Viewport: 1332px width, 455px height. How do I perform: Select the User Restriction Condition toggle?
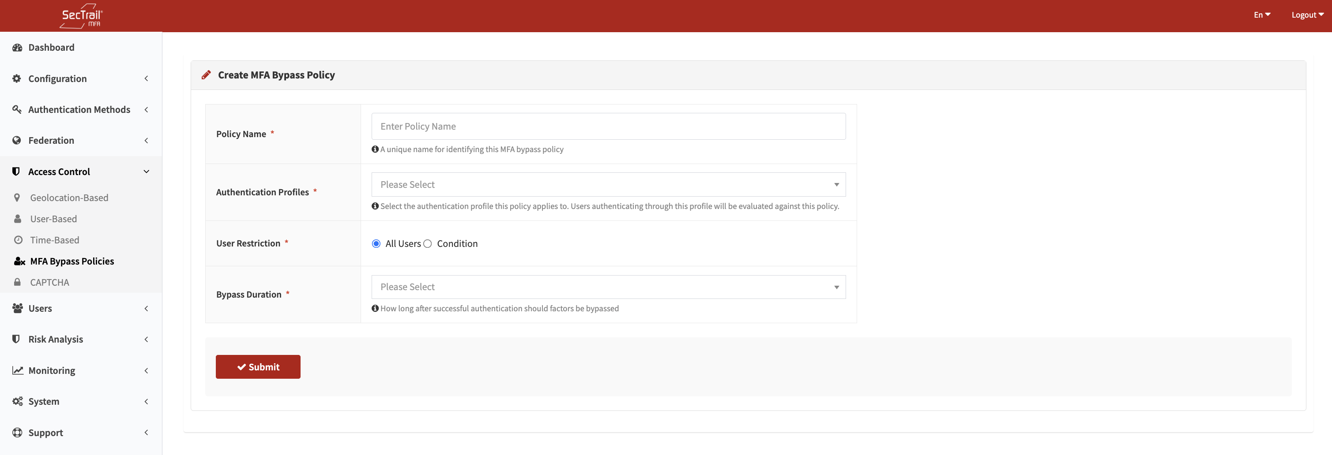tap(428, 243)
